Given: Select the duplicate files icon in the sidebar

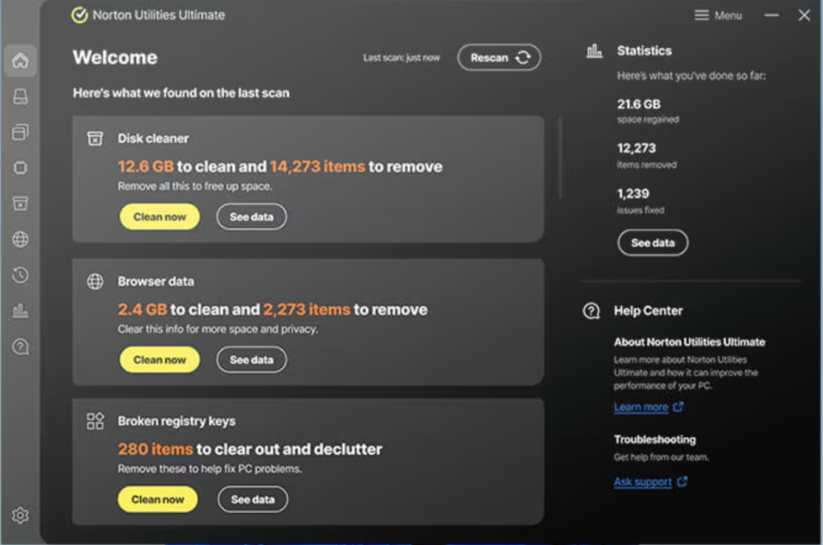Looking at the screenshot, I should pyautogui.click(x=20, y=133).
